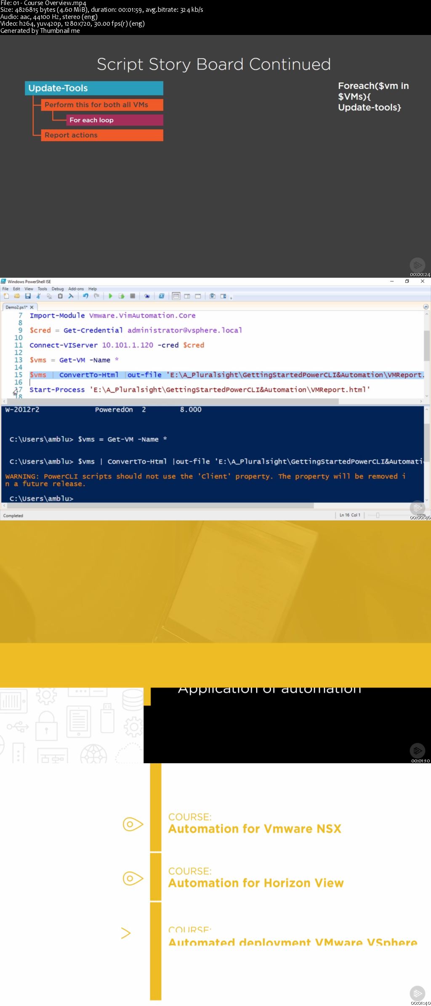Click the Copy icon in the toolbar

point(49,296)
